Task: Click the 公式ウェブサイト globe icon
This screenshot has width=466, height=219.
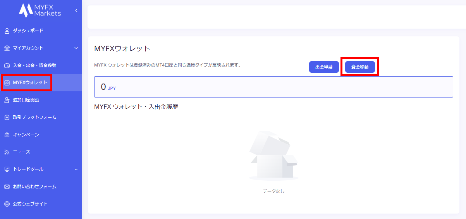Action: tap(7, 204)
